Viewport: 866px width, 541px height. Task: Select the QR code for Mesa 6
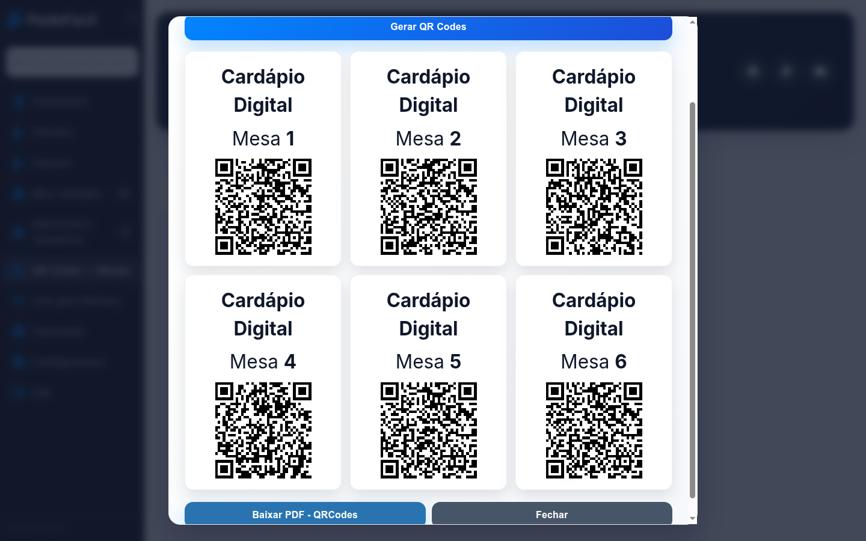pos(594,430)
